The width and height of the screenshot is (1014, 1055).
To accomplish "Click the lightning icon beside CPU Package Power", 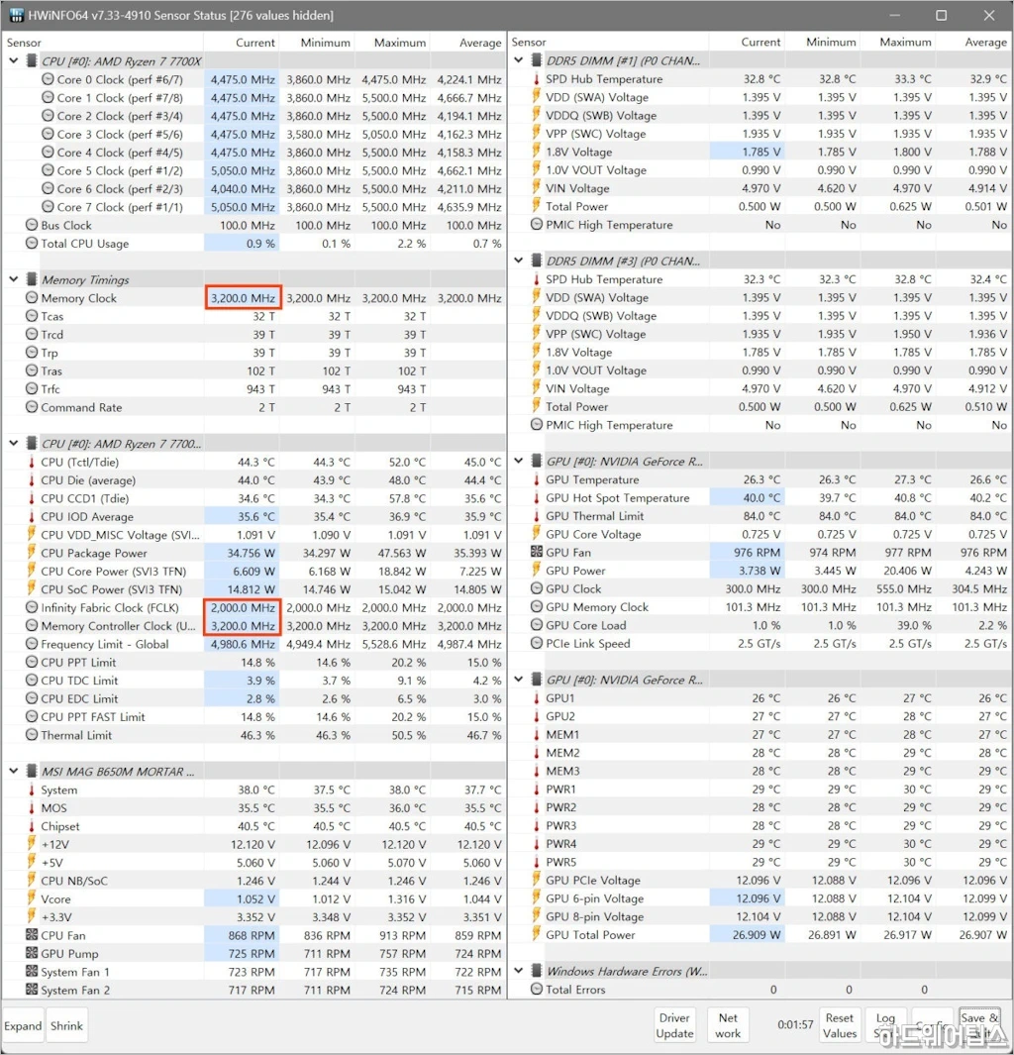I will point(32,553).
